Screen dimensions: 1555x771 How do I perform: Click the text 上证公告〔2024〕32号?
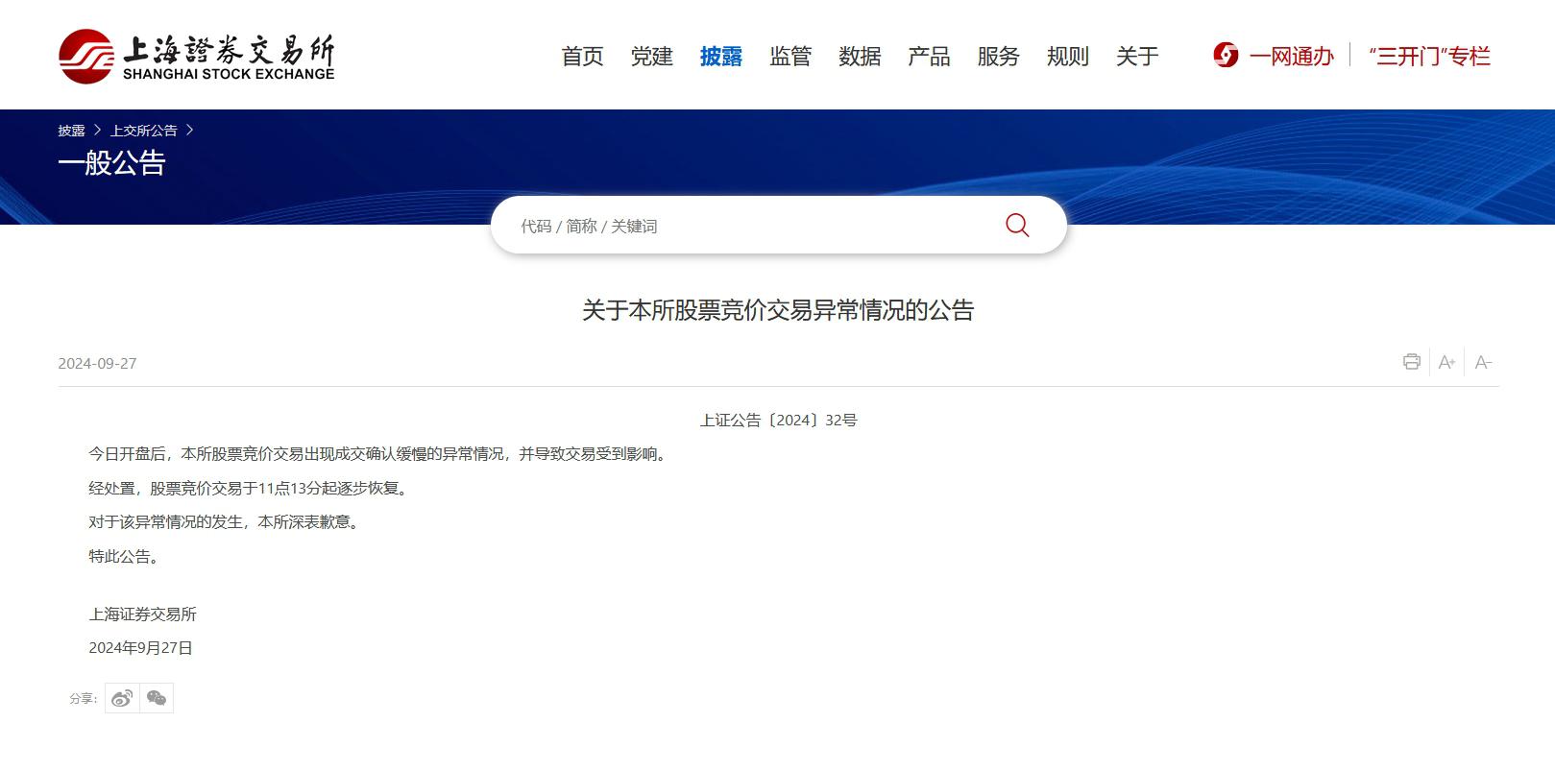click(x=778, y=421)
